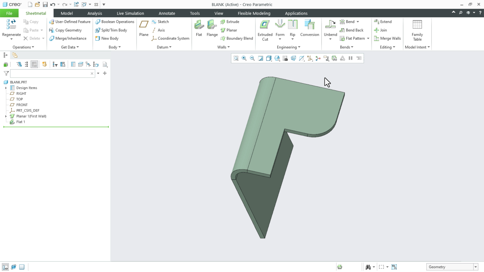
Task: Open the Analysis tab
Action: (95, 13)
